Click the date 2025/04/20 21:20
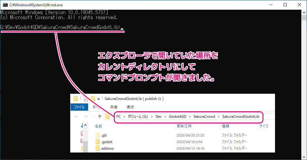Image resolution: width=307 pixels, height=160 pixels. point(190,135)
